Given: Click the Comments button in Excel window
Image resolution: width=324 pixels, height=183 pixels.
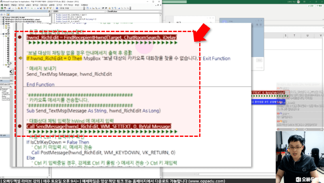Looking at the screenshot, I should pos(320,6).
